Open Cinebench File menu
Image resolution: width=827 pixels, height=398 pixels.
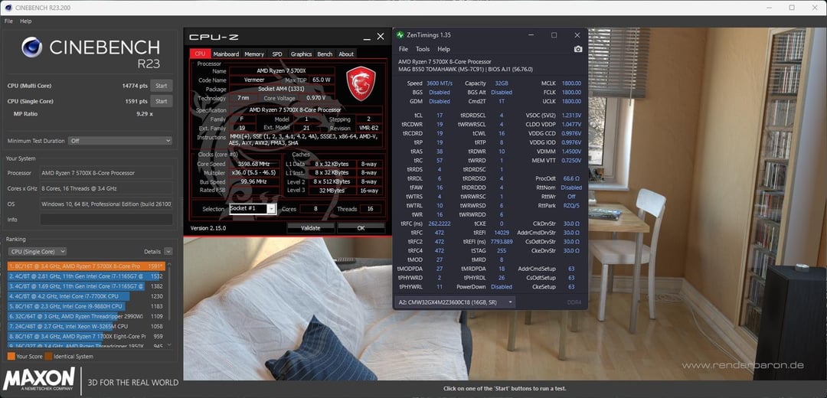(8, 21)
